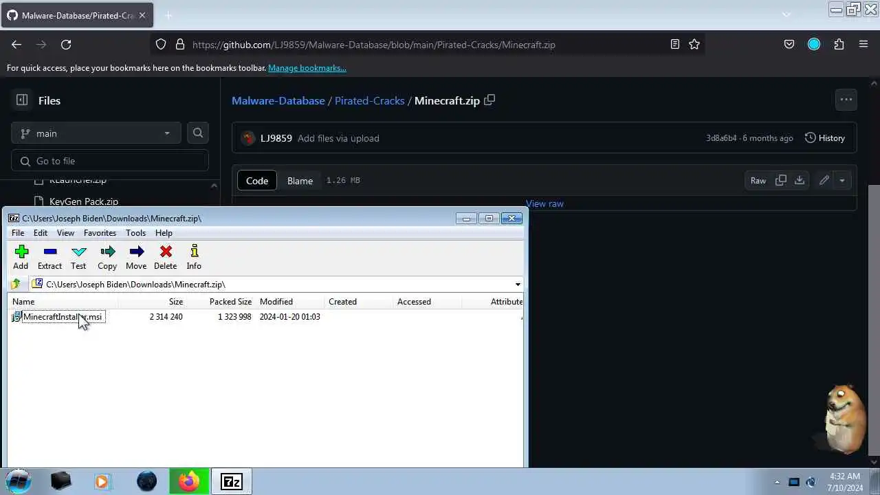Open the three-dot more options button
The image size is (880, 495).
point(846,100)
